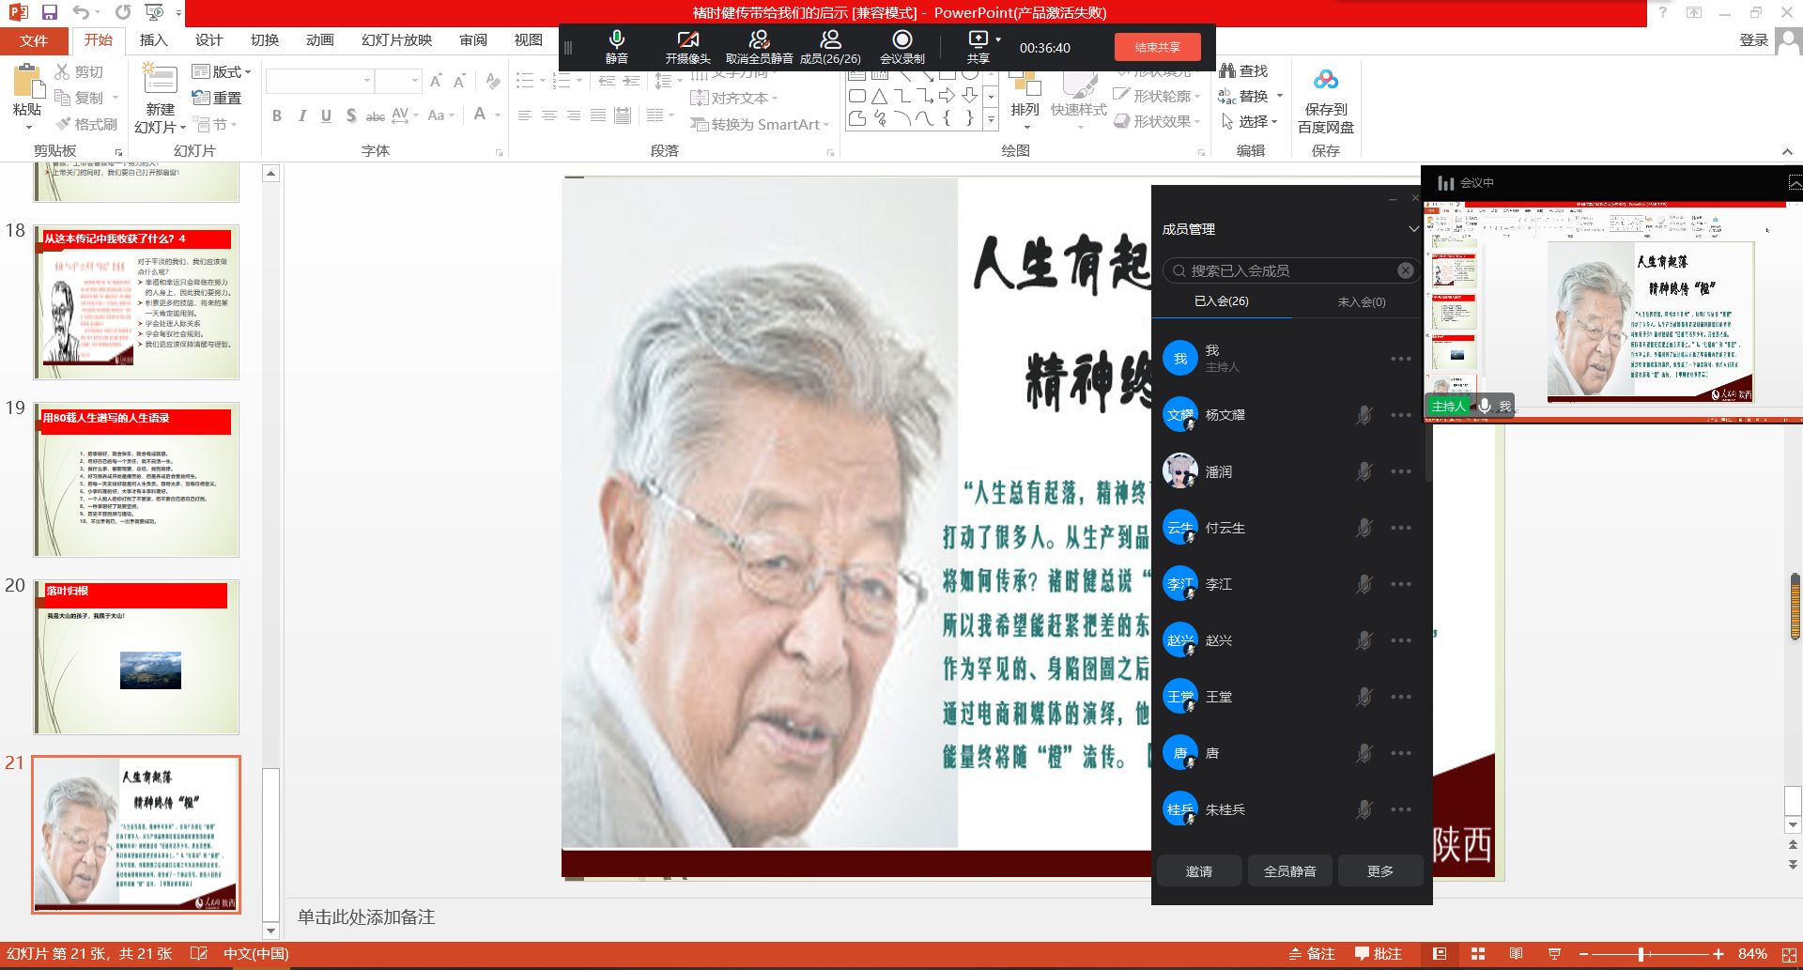Viewport: 1803px width, 970px height.
Task: Turn on camera in meeting toolbar
Action: (x=687, y=39)
